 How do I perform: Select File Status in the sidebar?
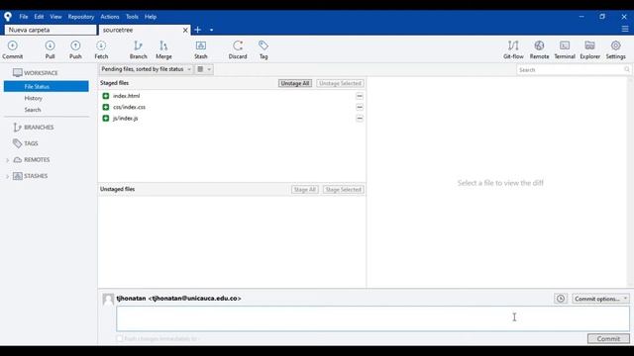[47, 86]
